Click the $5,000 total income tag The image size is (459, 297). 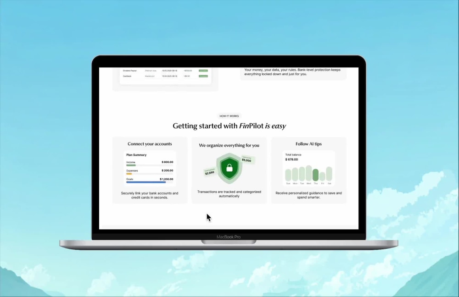(x=247, y=159)
